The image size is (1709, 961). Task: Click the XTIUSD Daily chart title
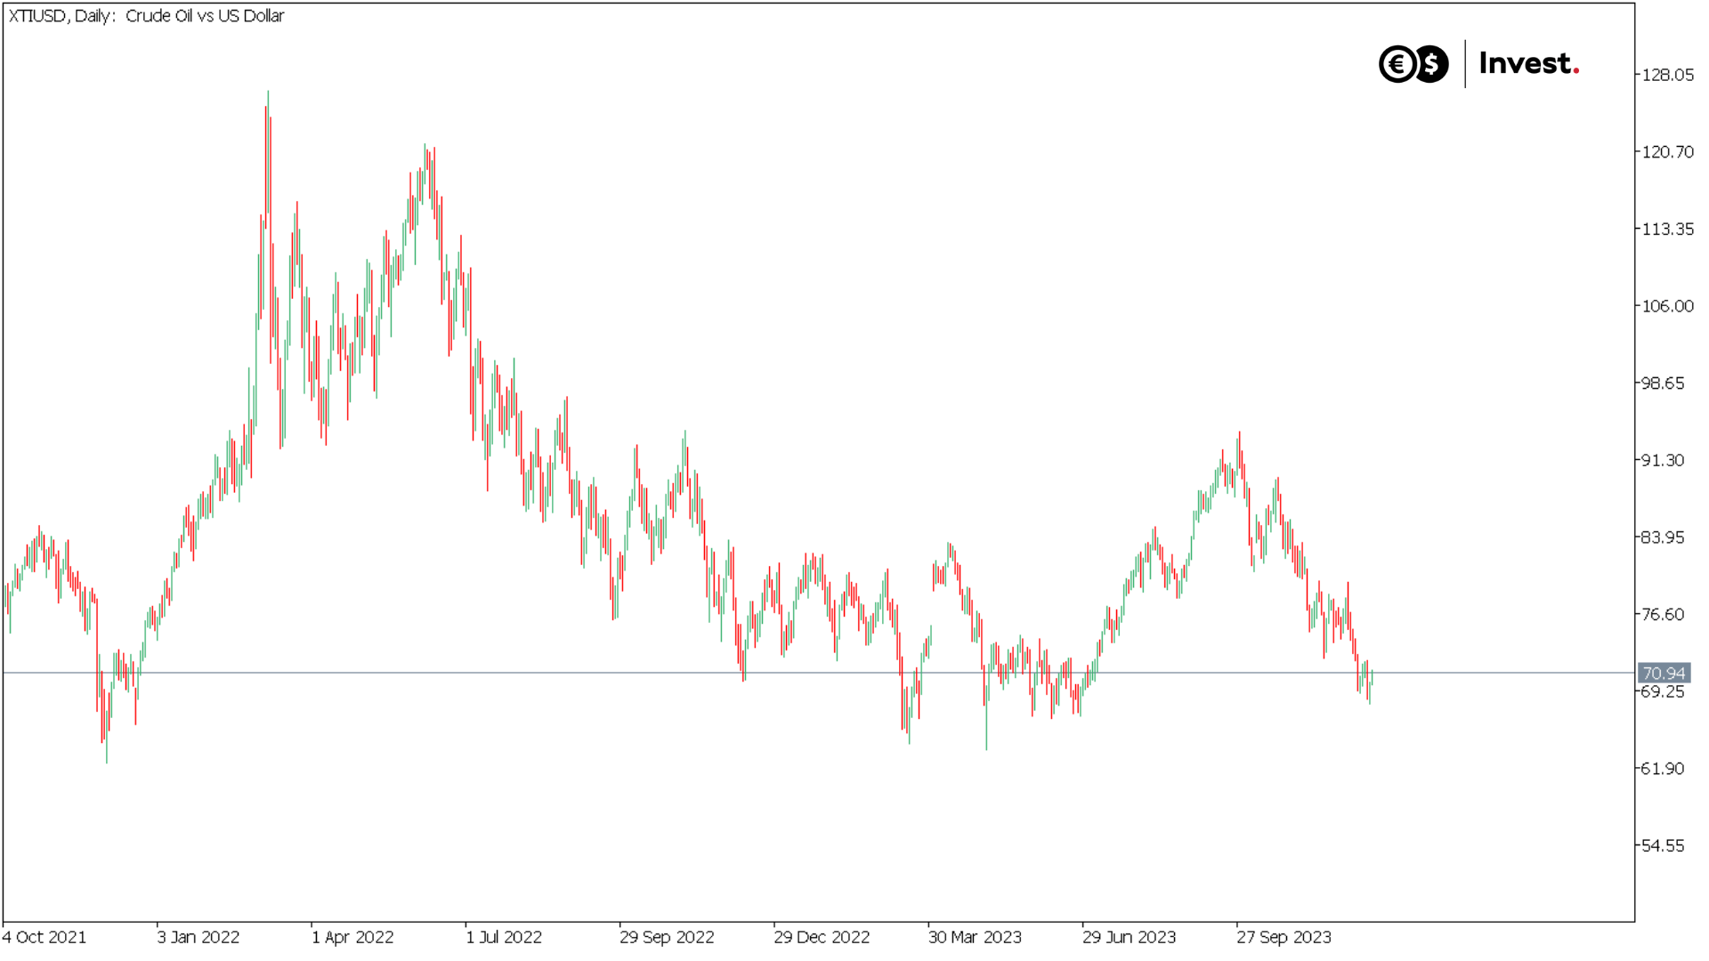tap(146, 16)
